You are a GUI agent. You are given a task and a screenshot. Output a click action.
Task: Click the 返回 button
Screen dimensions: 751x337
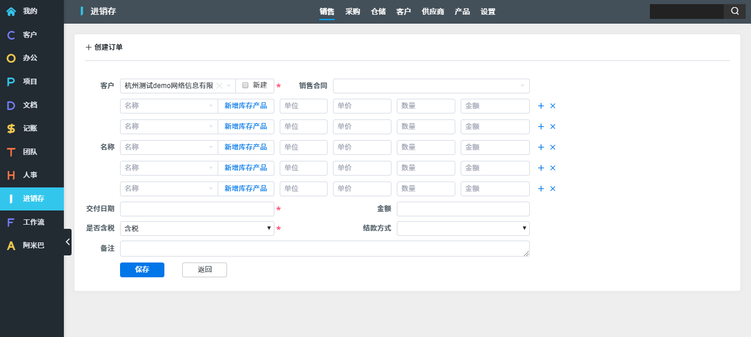204,270
